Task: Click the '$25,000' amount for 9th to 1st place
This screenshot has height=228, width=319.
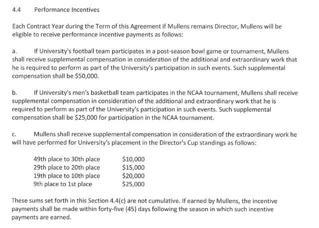Action: [x=134, y=184]
